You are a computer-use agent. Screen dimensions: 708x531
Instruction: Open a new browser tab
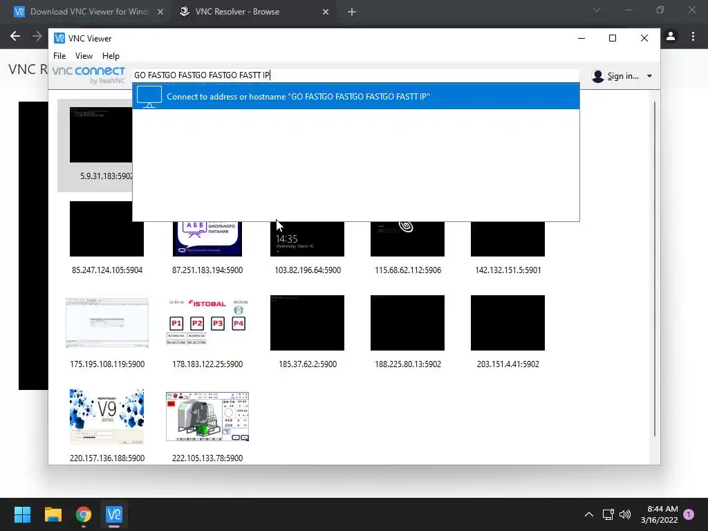[x=352, y=12]
